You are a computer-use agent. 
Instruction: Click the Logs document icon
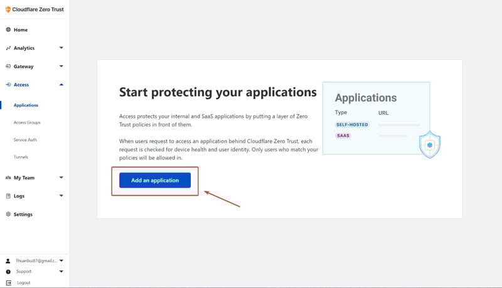tap(8, 196)
